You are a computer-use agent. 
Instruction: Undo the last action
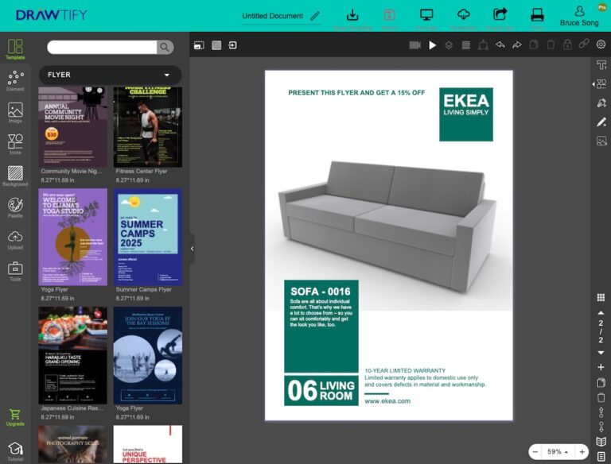click(x=500, y=45)
